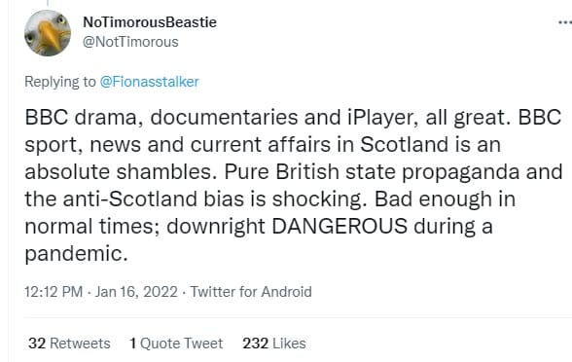Click the word 'iPlayer' in the tweet

(x=381, y=119)
